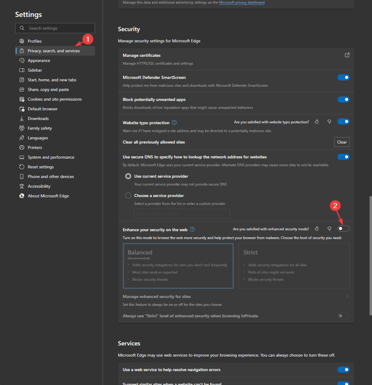Open Phone and other devices settings

(x=55, y=177)
